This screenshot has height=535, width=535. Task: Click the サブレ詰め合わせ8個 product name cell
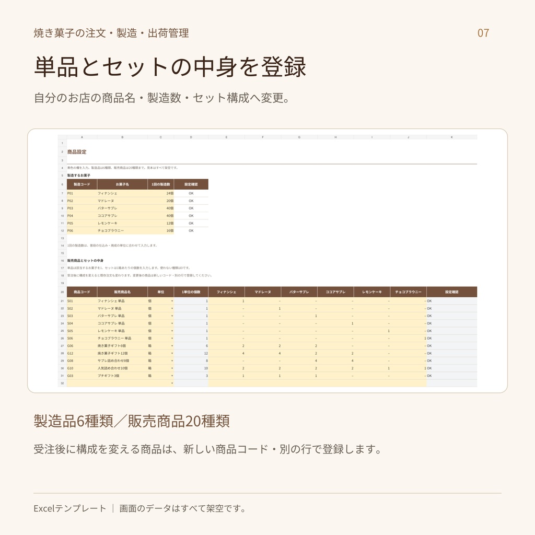coord(122,361)
